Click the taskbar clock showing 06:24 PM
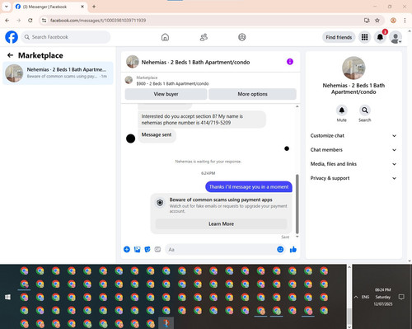412x329 pixels. point(383,297)
